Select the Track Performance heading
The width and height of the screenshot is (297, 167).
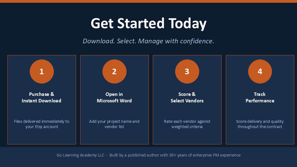point(260,97)
